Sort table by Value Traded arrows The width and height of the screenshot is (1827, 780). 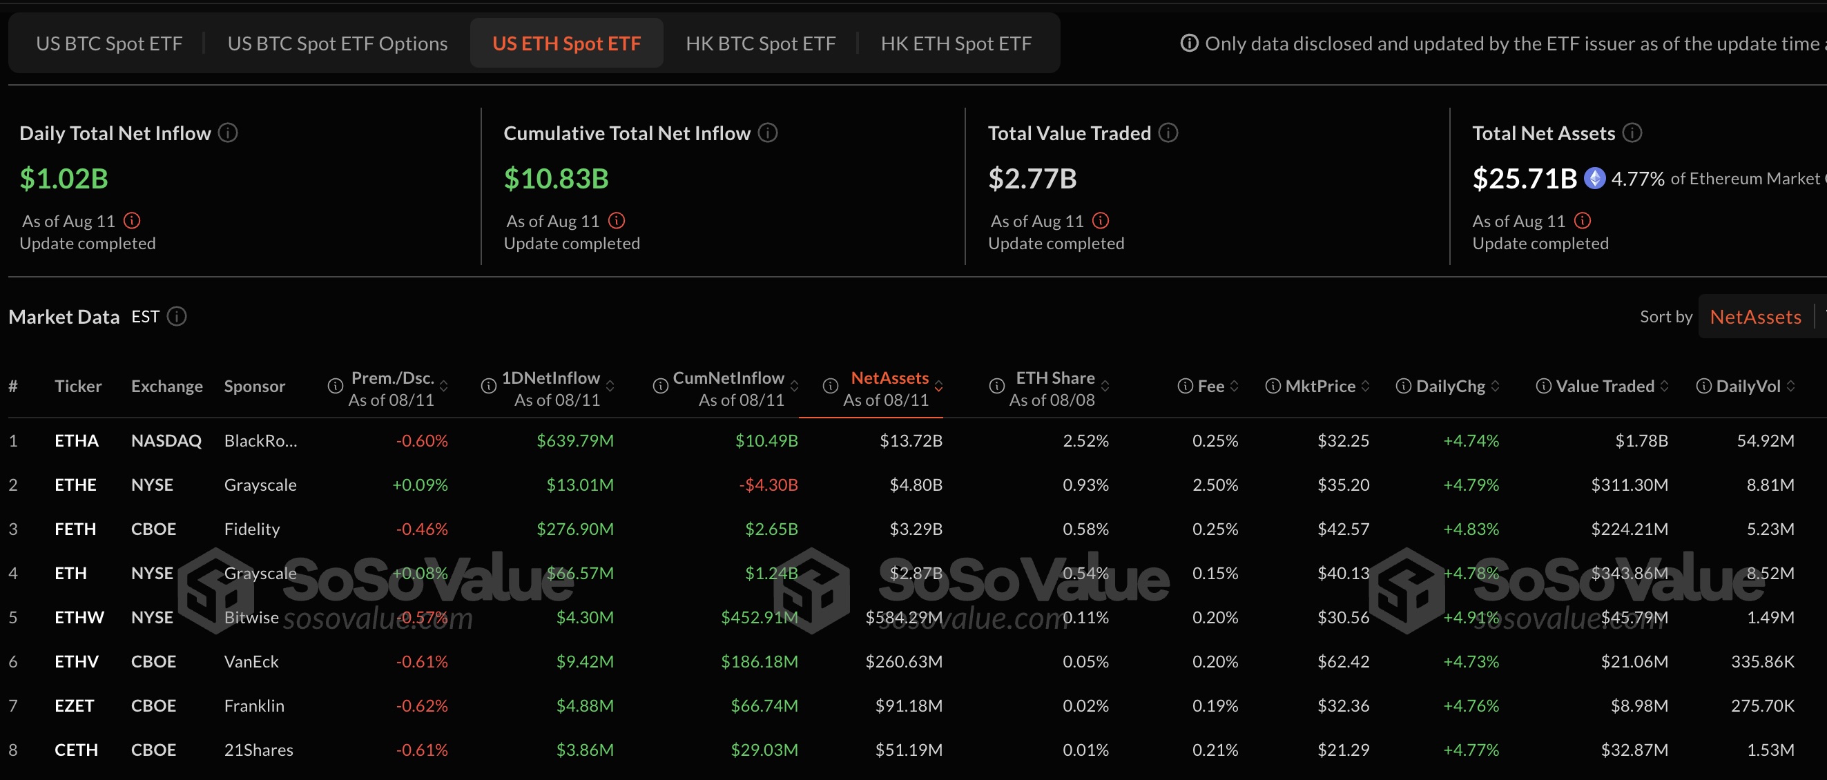tap(1664, 386)
